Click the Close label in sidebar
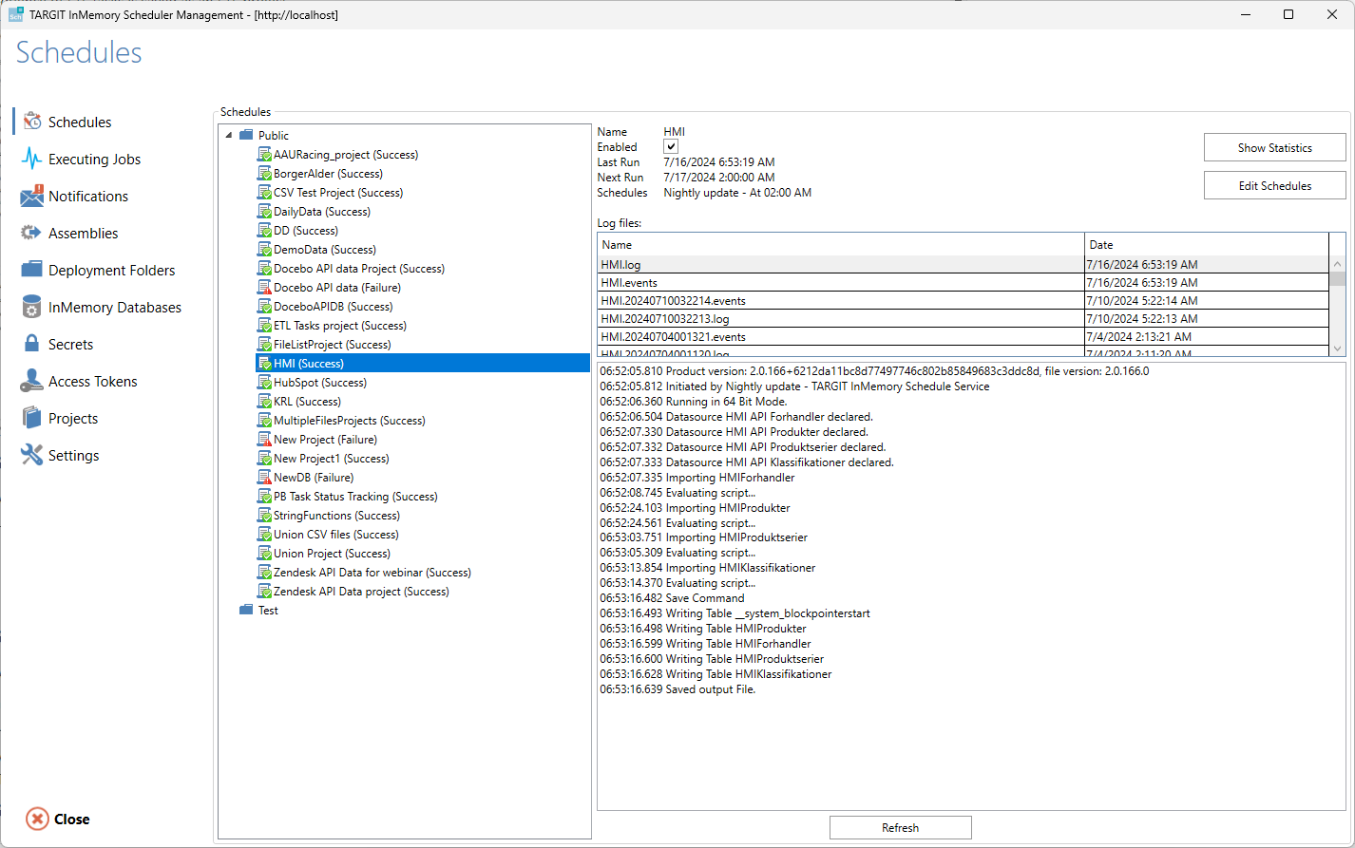1355x848 pixels. pyautogui.click(x=72, y=820)
